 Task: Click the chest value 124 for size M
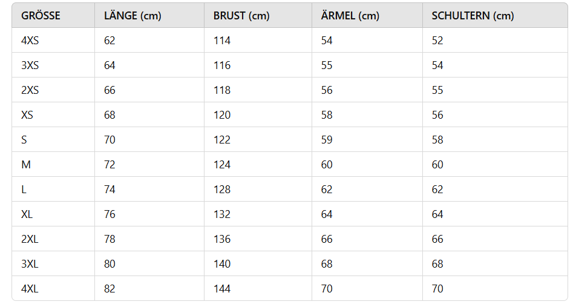[x=222, y=165]
